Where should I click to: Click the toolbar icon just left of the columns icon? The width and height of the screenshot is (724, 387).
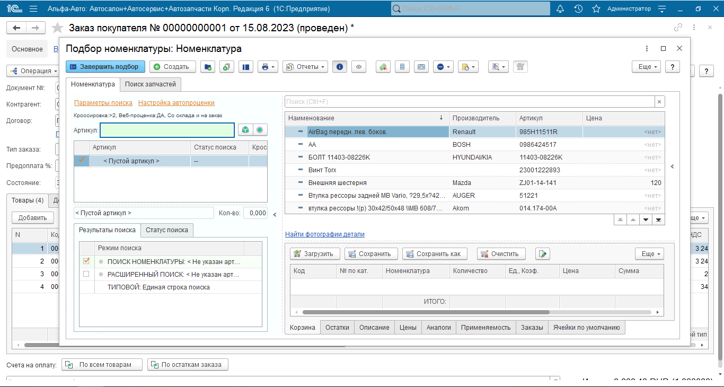click(x=226, y=67)
